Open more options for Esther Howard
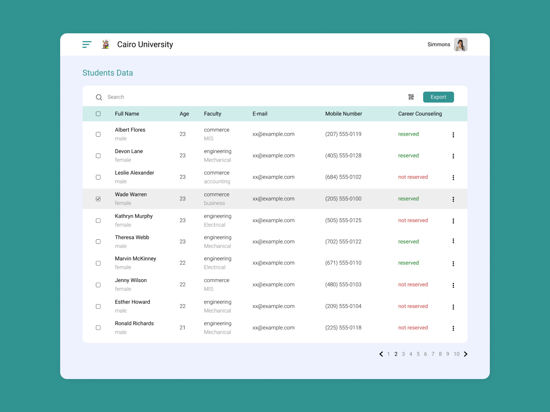Image resolution: width=550 pixels, height=412 pixels. click(453, 307)
